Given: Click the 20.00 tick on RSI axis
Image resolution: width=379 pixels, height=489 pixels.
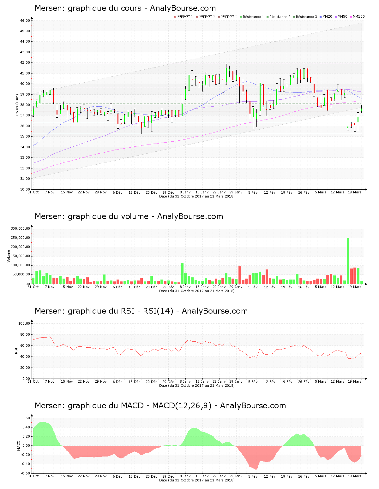Looking at the screenshot, I should tap(25, 368).
